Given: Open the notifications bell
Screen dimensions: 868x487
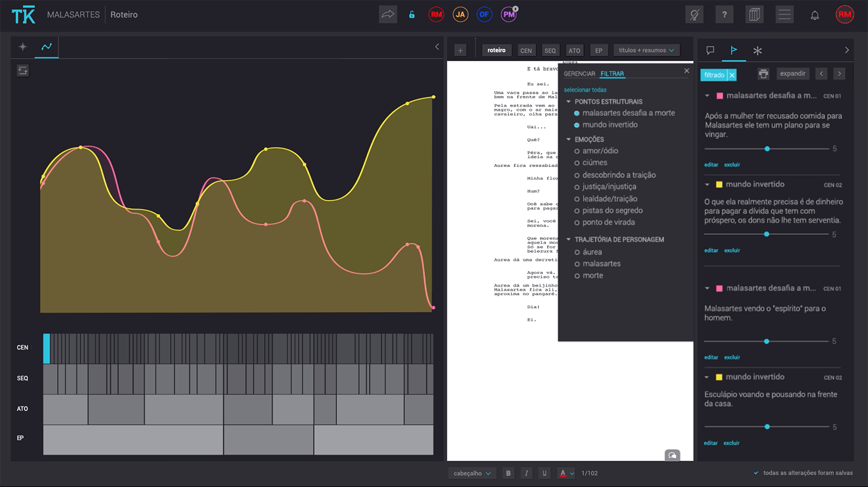Looking at the screenshot, I should pyautogui.click(x=815, y=15).
